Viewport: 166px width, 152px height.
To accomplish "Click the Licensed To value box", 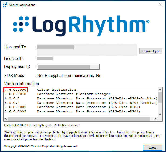I will click(87, 50).
